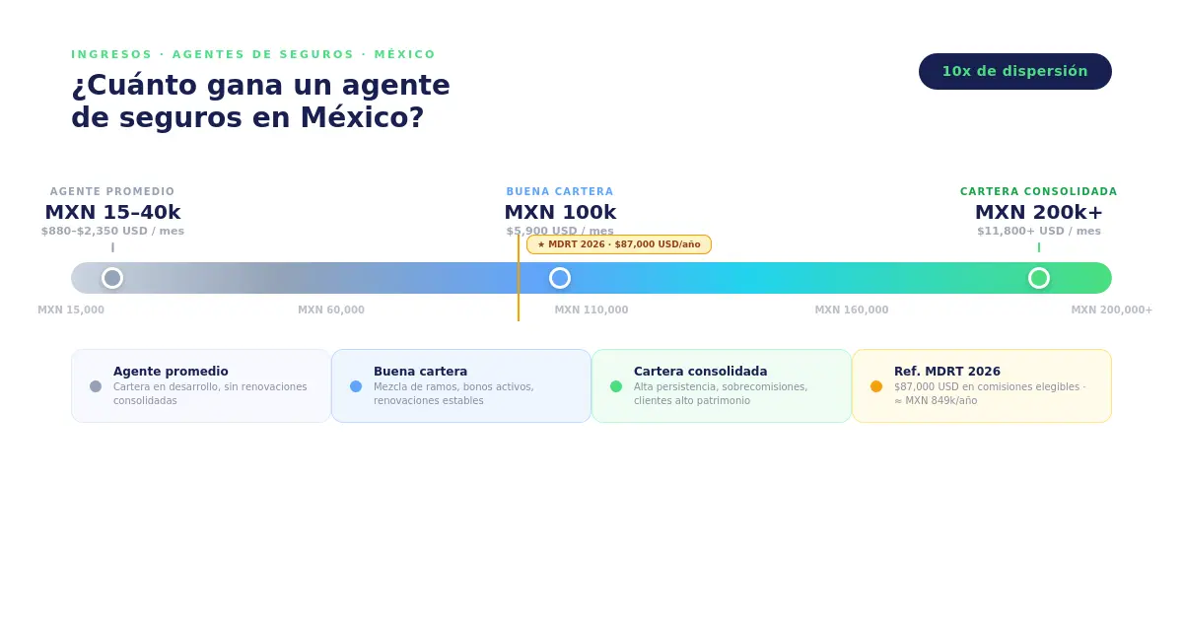Expand the Agente promedio info card
The height and width of the screenshot is (619, 1183).
(x=201, y=385)
